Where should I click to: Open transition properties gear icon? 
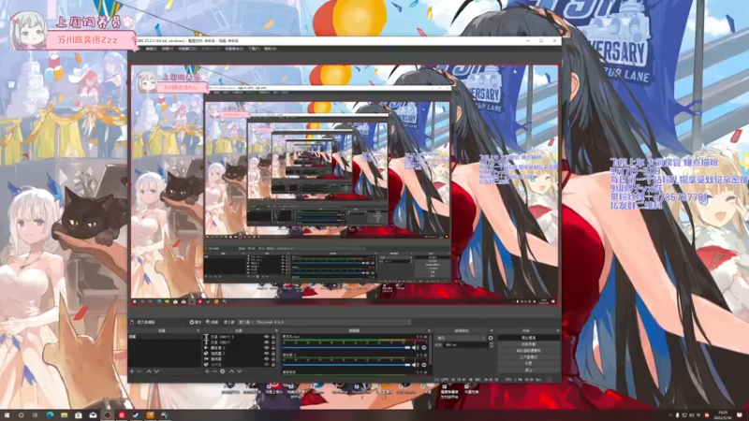(x=491, y=338)
